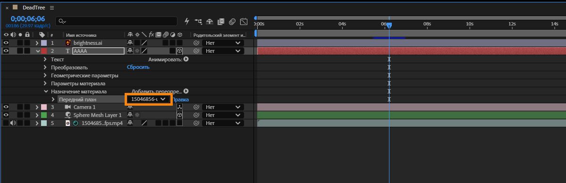Enable motion blur toolbar button
566x183 pixels.
232,21
